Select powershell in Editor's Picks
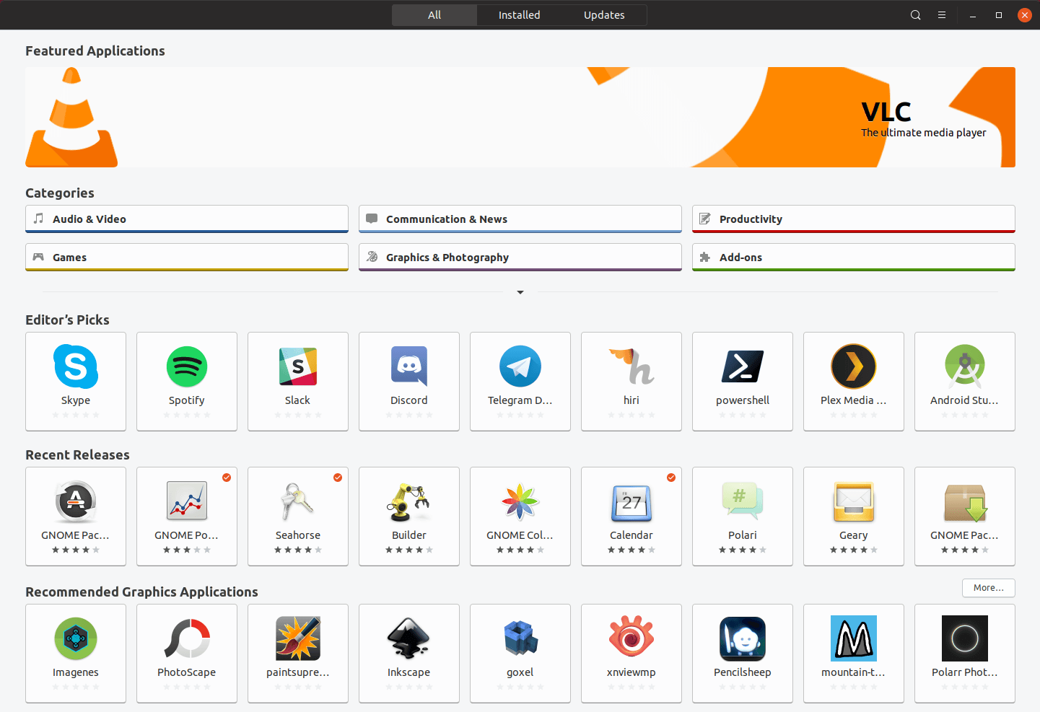The width and height of the screenshot is (1040, 712). (742, 381)
